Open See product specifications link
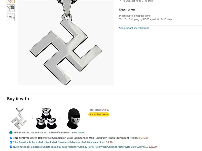 (x=135, y=28)
